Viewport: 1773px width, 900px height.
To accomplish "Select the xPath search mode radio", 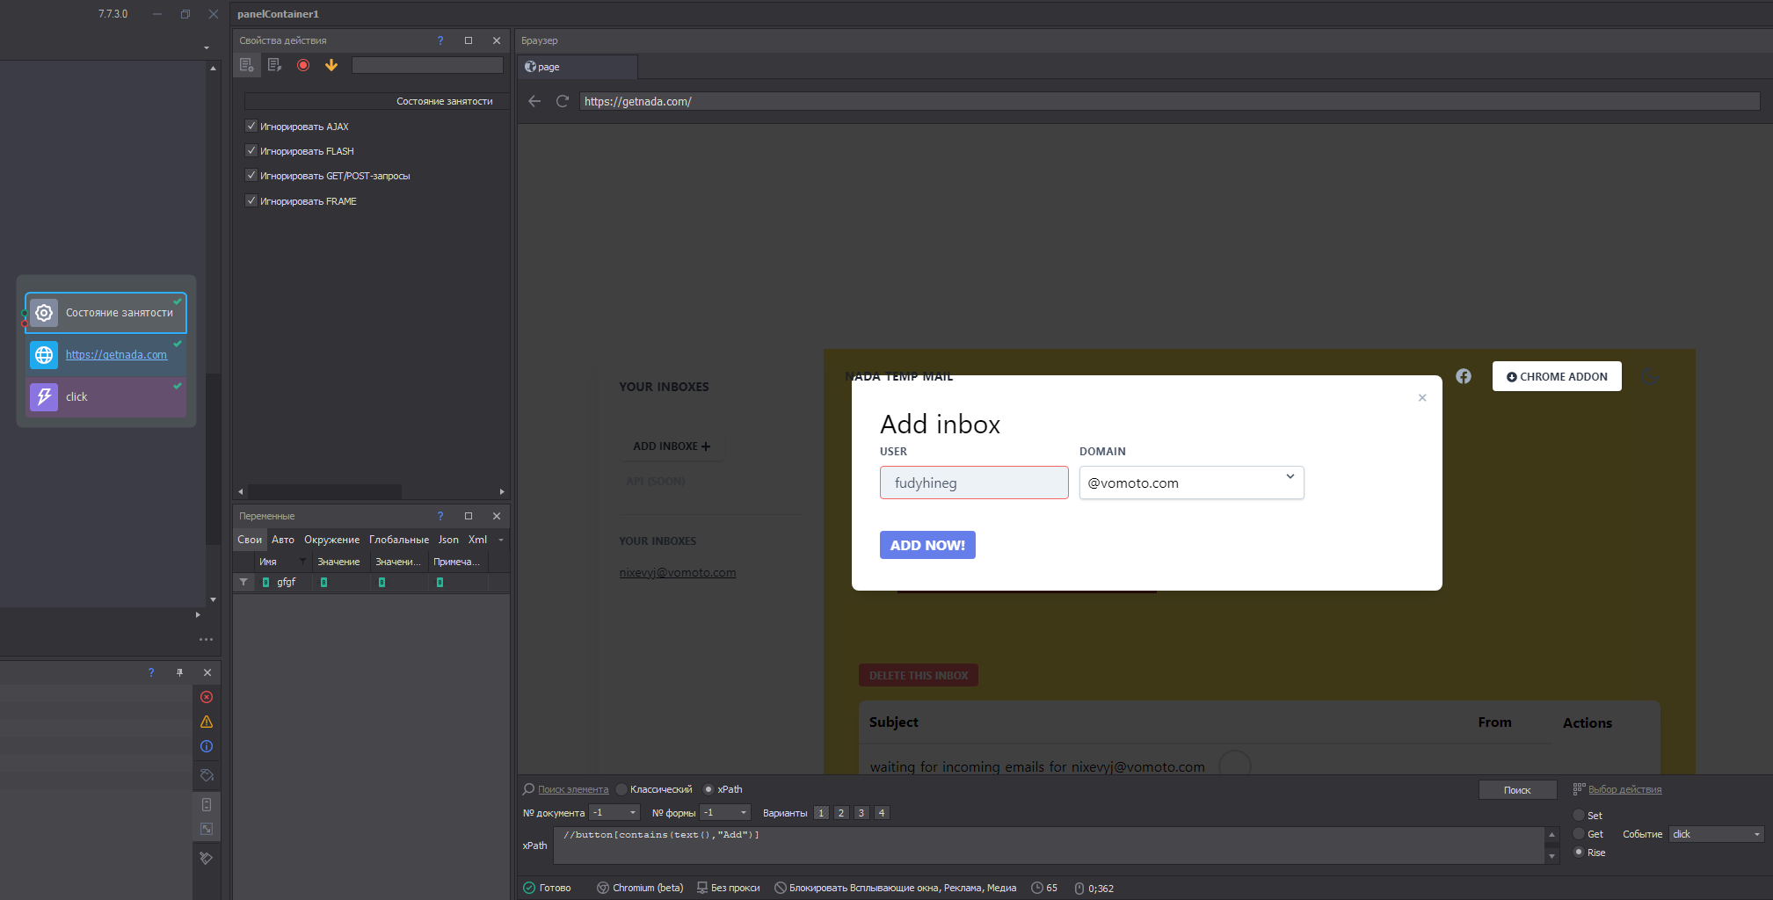I will (x=708, y=789).
